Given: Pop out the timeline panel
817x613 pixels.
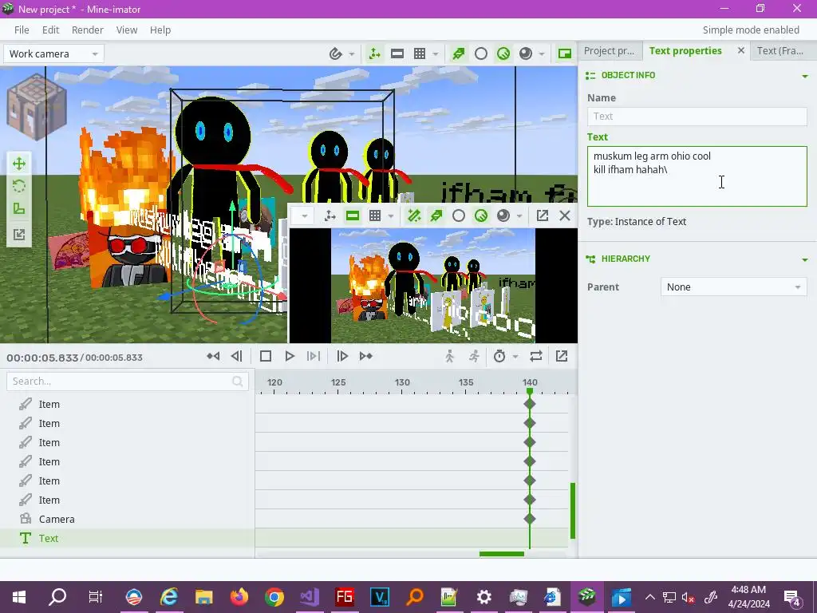Looking at the screenshot, I should 562,356.
